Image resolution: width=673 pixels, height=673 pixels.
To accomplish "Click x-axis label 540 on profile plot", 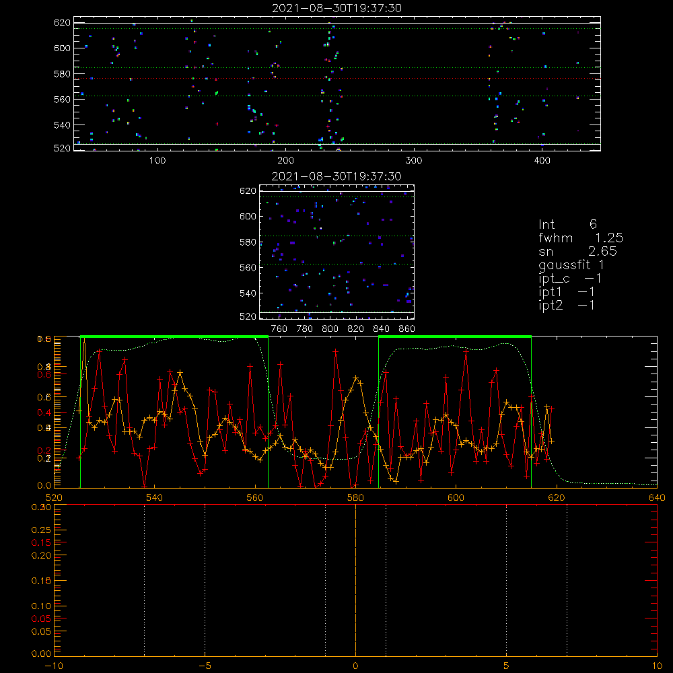I will pos(155,497).
